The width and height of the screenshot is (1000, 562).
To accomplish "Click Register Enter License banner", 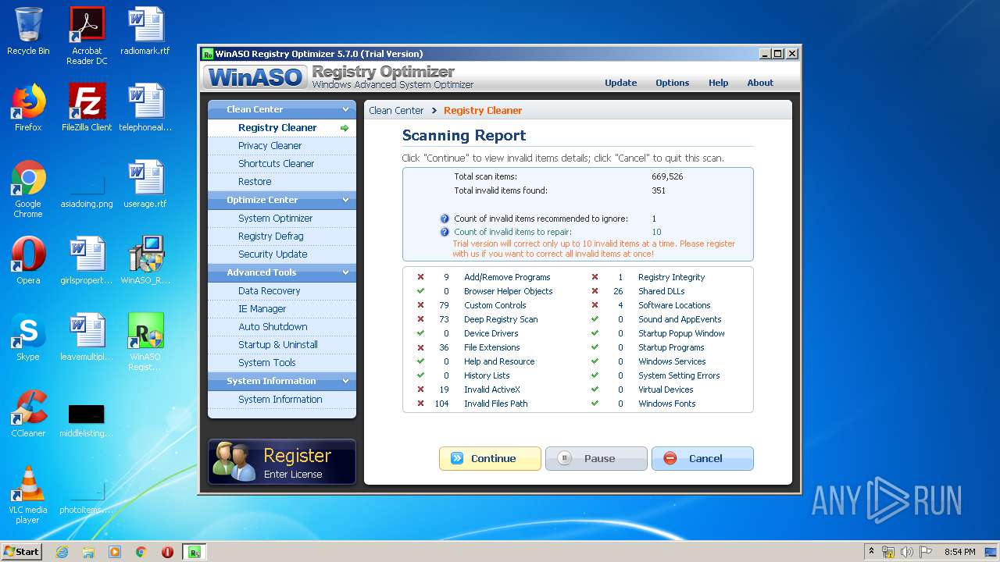I will (x=282, y=462).
